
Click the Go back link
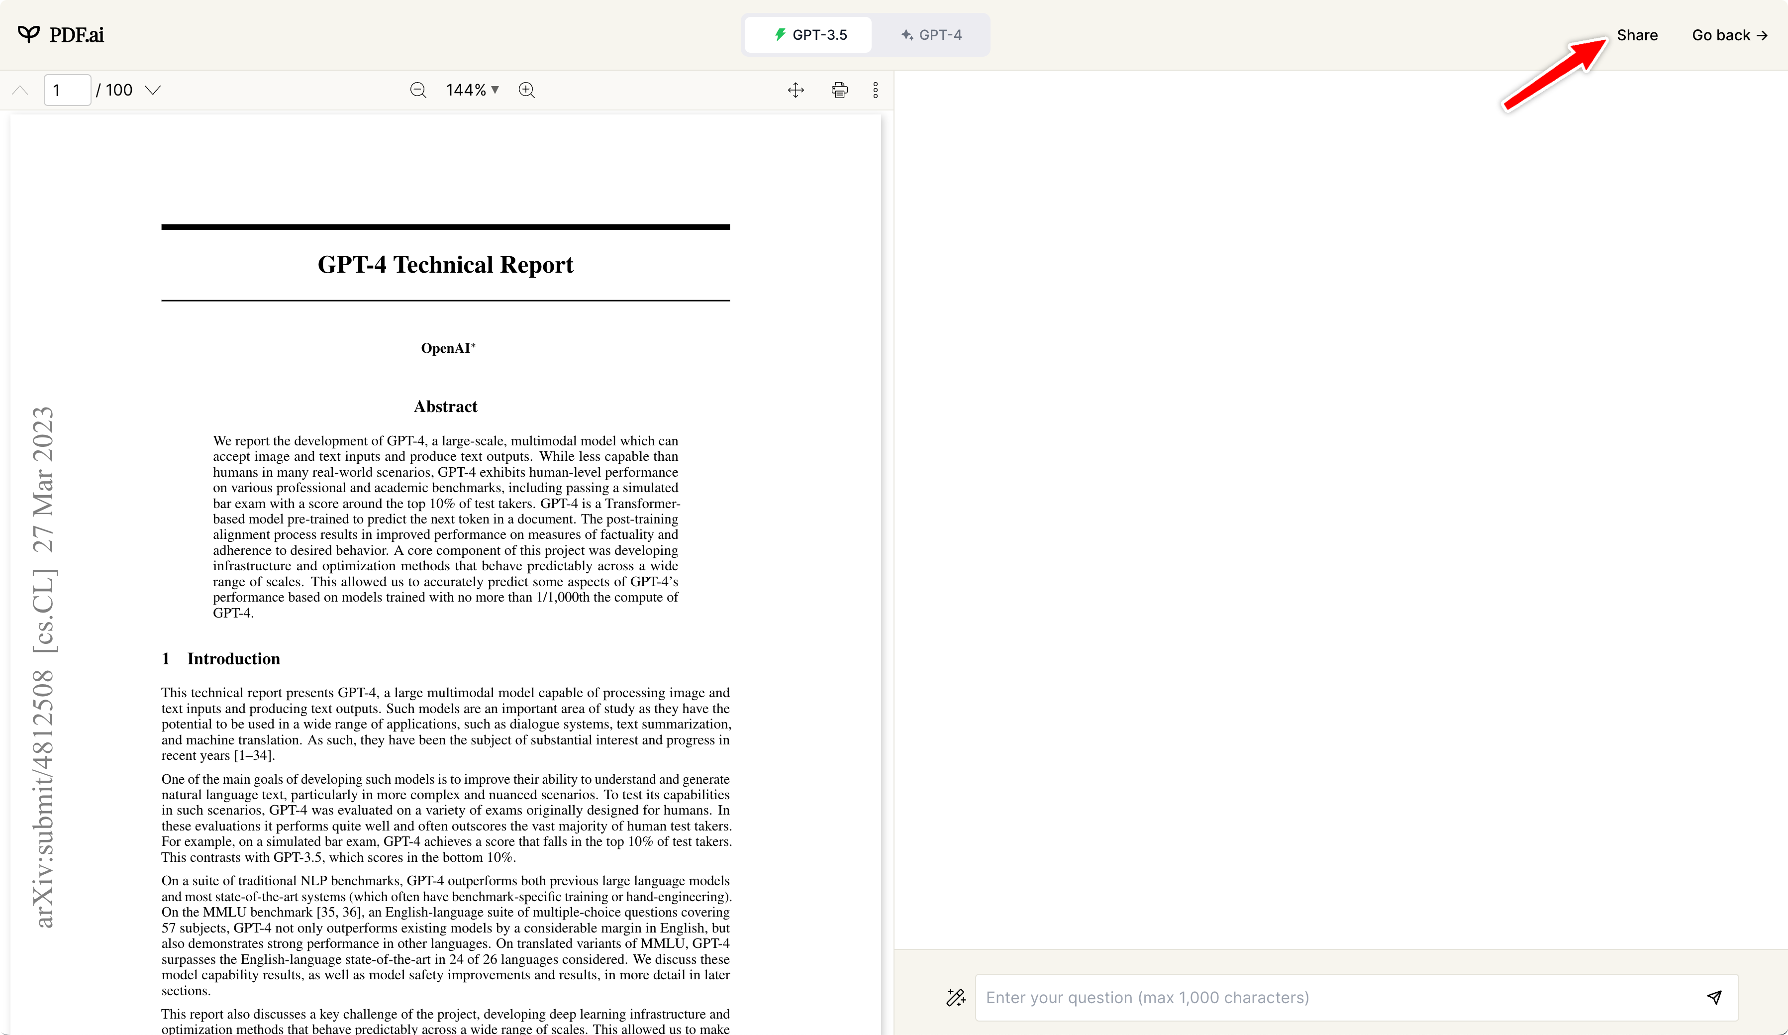pos(1729,35)
